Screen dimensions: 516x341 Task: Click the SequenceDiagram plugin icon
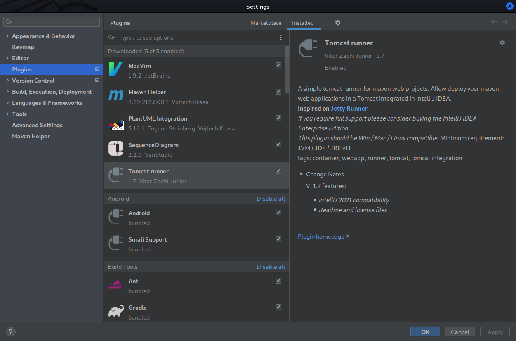tap(116, 148)
